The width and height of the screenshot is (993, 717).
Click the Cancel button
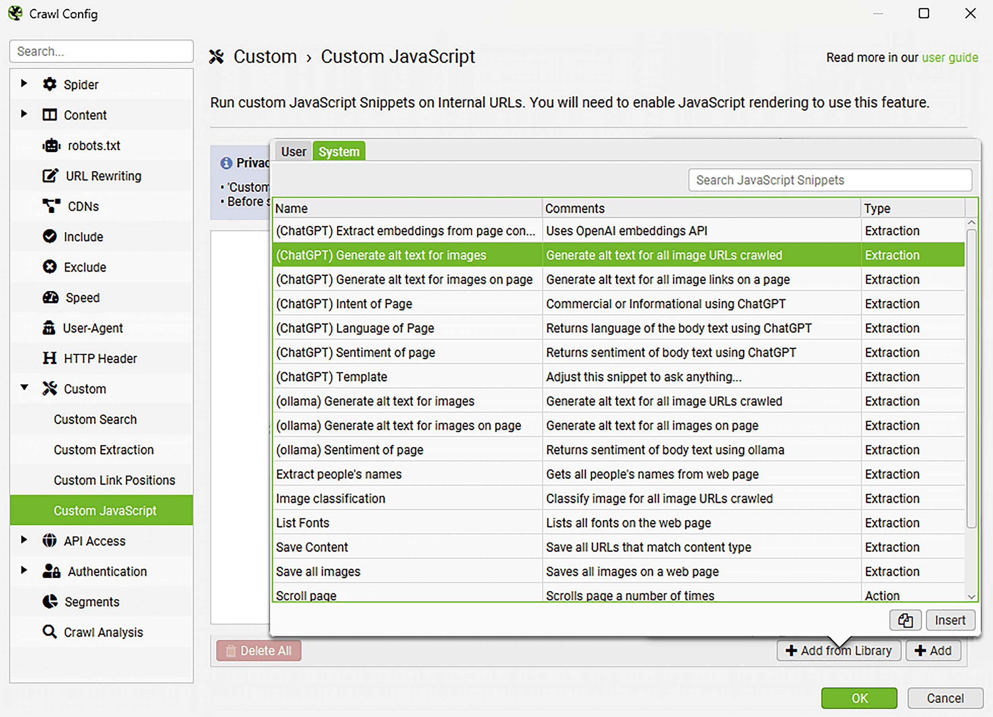pyautogui.click(x=945, y=698)
